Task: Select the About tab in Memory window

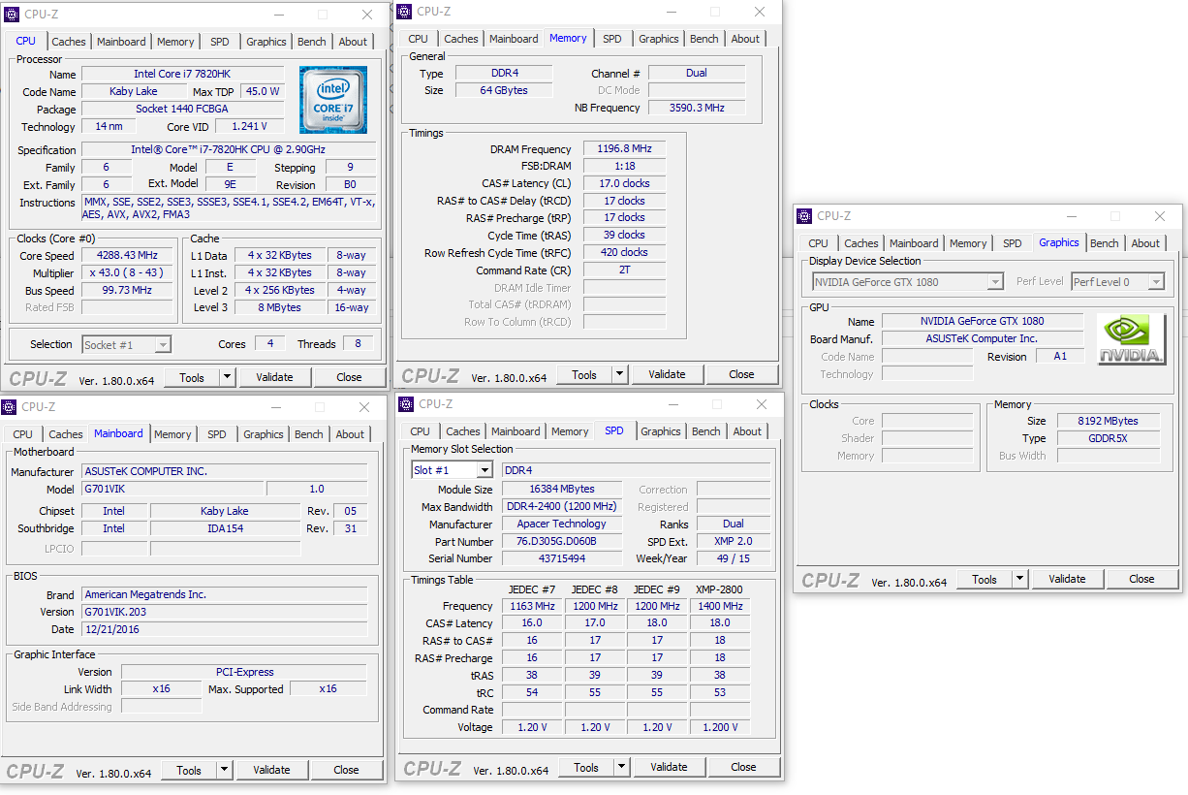Action: coord(745,39)
